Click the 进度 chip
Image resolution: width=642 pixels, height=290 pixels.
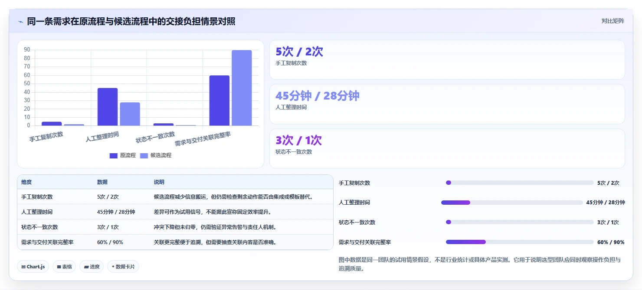tap(92, 267)
